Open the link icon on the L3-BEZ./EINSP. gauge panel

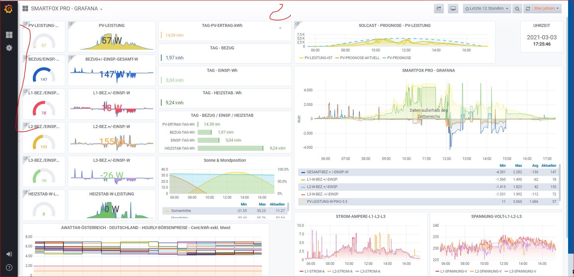(25, 159)
